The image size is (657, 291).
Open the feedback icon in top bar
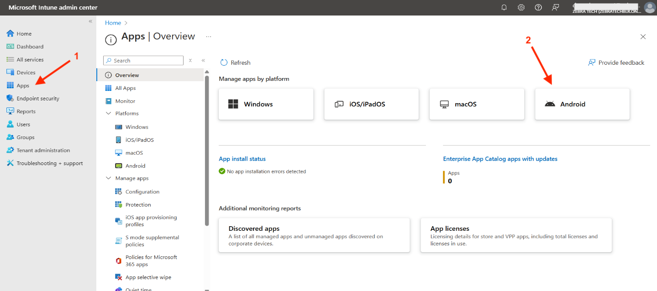point(555,7)
